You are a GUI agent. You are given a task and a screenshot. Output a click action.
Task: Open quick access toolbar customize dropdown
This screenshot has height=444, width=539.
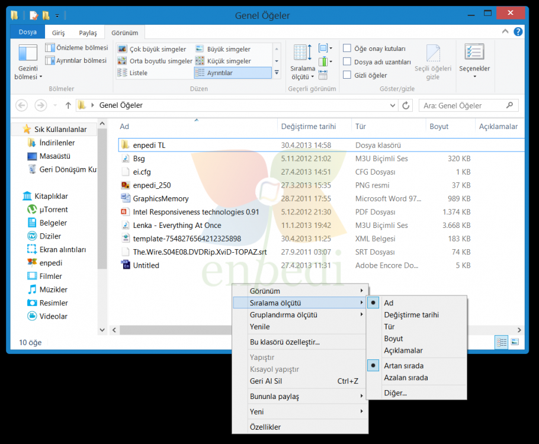click(x=57, y=15)
